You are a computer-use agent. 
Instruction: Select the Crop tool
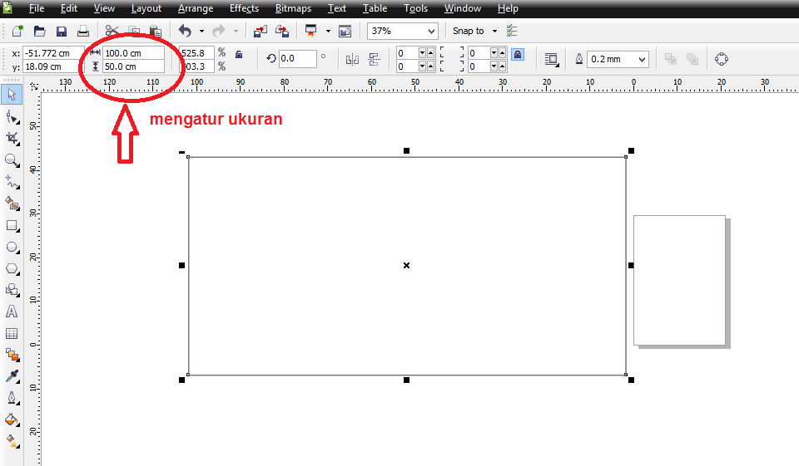[x=12, y=138]
